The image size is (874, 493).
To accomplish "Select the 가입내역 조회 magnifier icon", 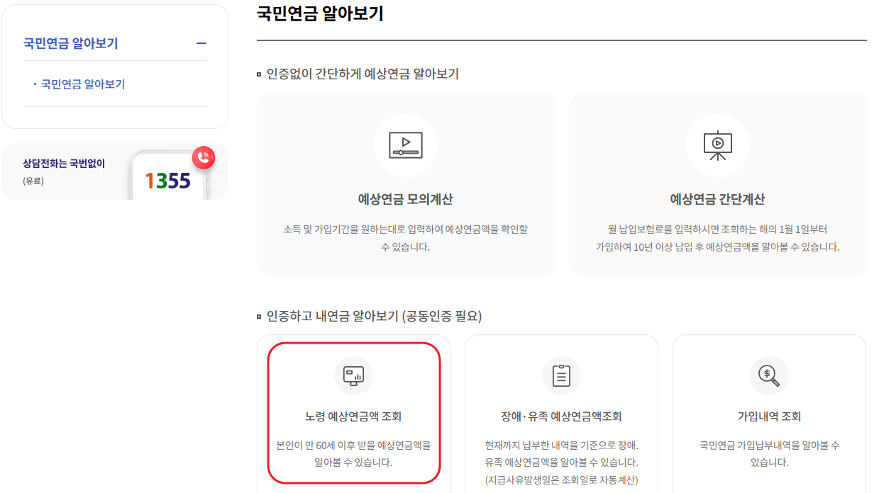I will pos(768,375).
